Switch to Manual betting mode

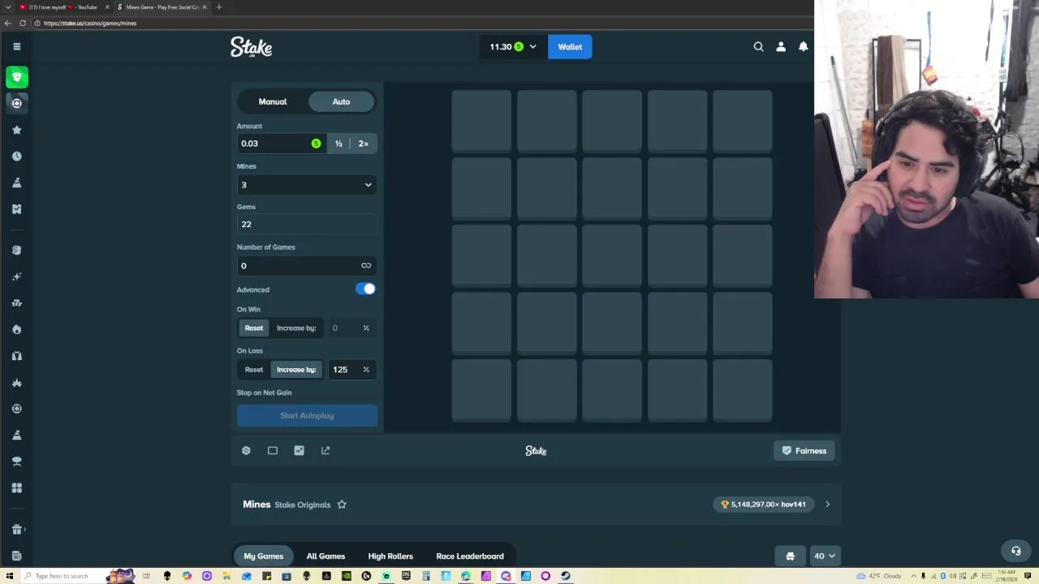pos(273,101)
